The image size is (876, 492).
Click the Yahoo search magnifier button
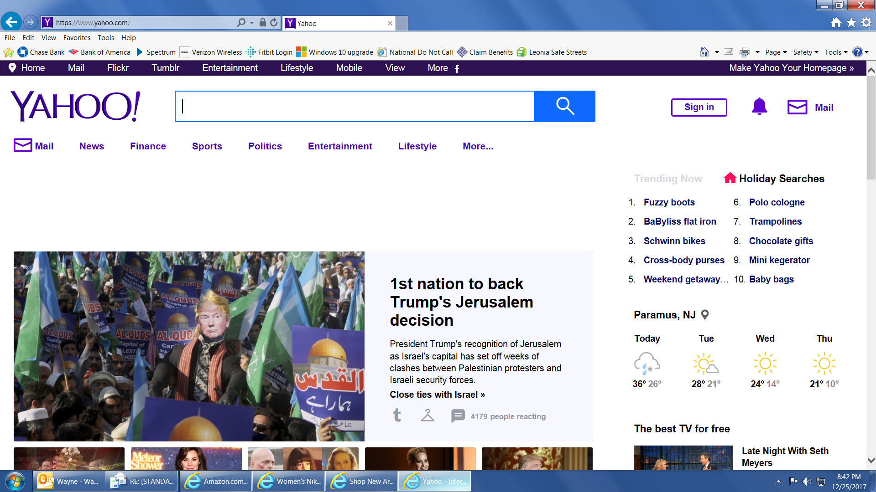565,106
